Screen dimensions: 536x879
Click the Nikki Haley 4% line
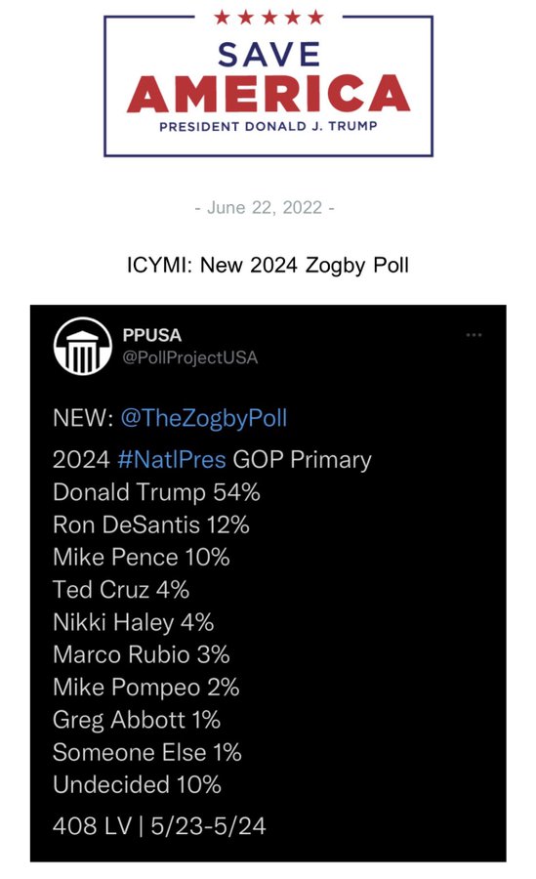click(134, 623)
